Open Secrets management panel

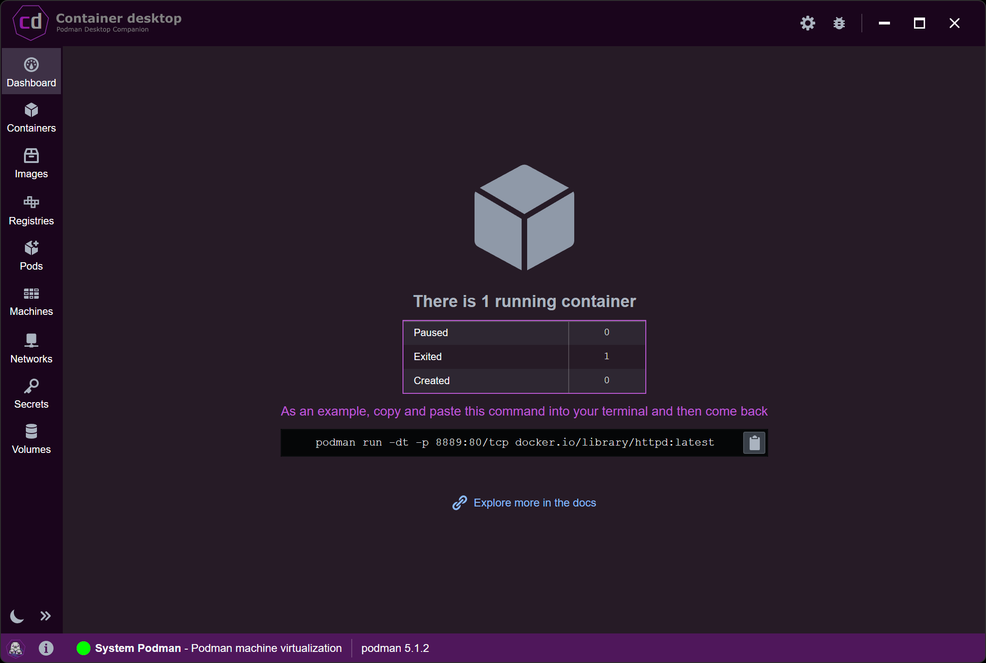tap(31, 393)
